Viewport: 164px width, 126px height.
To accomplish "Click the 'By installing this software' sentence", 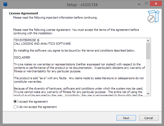I will (x=74, y=51).
